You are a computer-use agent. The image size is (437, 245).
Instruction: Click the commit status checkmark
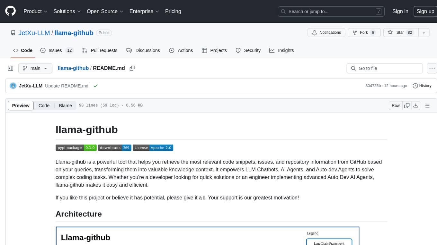[95, 86]
